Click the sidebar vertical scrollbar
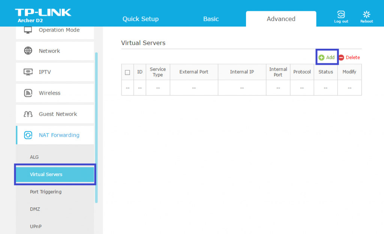Image resolution: width=384 pixels, height=234 pixels. (x=96, y=127)
